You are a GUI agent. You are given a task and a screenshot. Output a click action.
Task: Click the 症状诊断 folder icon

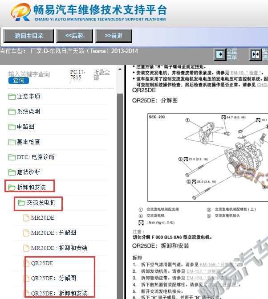(12, 172)
